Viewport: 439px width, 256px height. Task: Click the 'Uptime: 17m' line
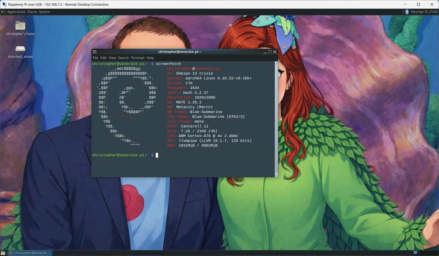(x=179, y=83)
